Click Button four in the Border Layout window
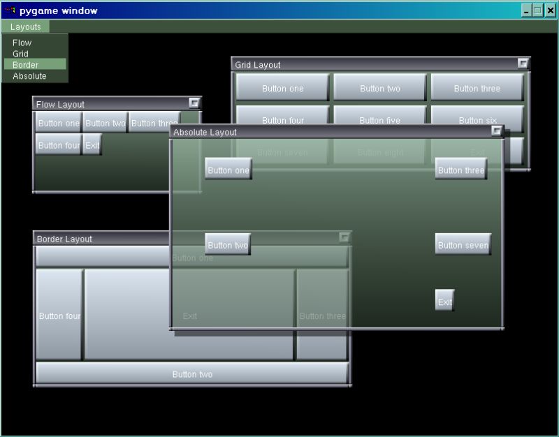 click(x=59, y=316)
